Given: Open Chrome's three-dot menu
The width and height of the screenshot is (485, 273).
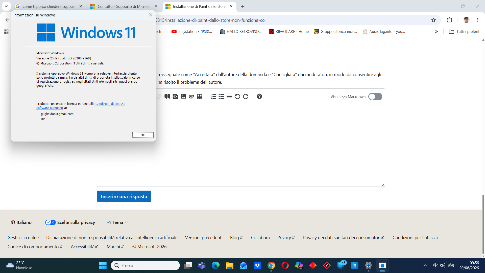Looking at the screenshot, I should pyautogui.click(x=478, y=20).
